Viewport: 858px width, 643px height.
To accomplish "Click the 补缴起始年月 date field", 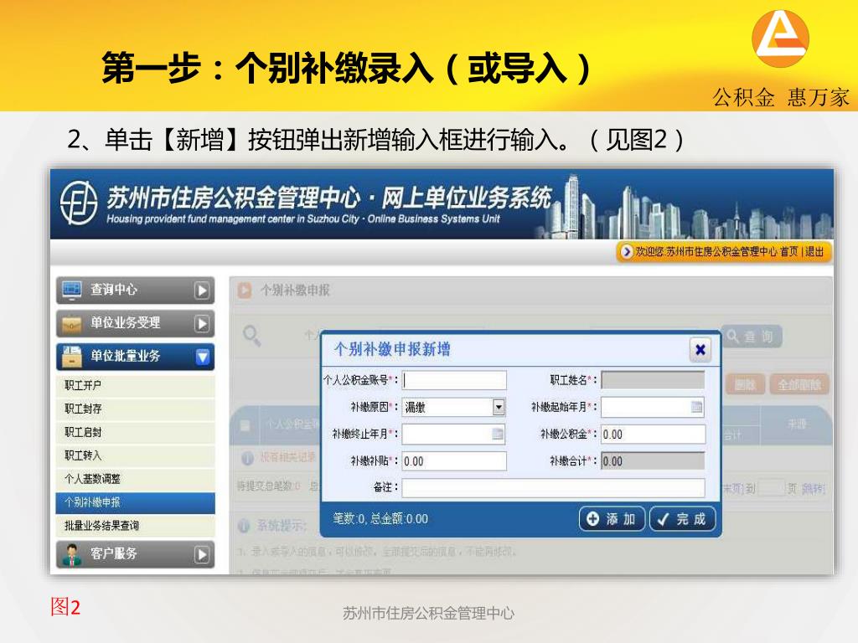I will click(x=652, y=407).
